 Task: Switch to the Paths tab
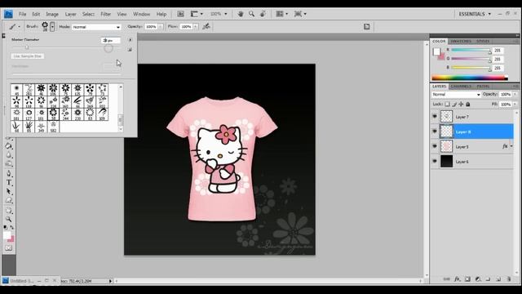tap(483, 87)
